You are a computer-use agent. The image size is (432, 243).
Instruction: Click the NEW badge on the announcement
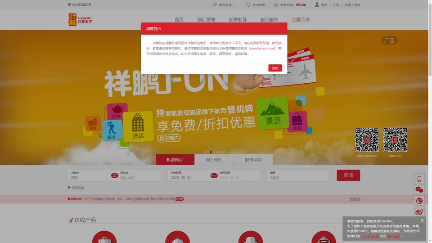tap(180, 199)
